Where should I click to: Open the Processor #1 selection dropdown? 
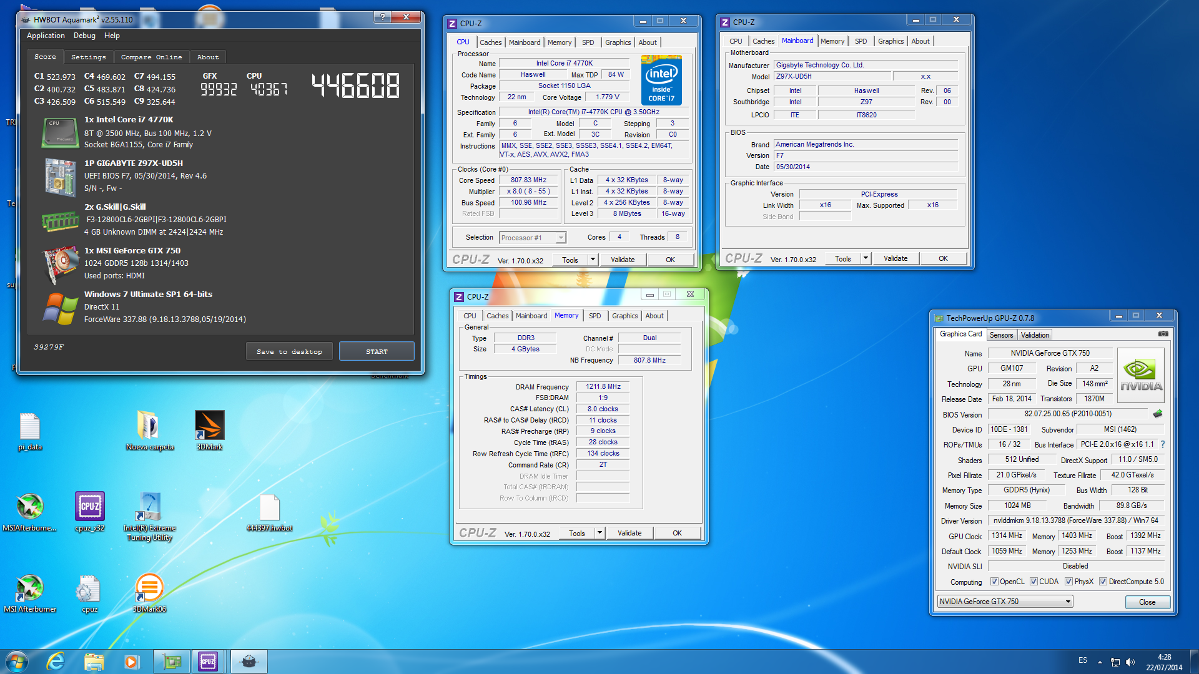(532, 238)
